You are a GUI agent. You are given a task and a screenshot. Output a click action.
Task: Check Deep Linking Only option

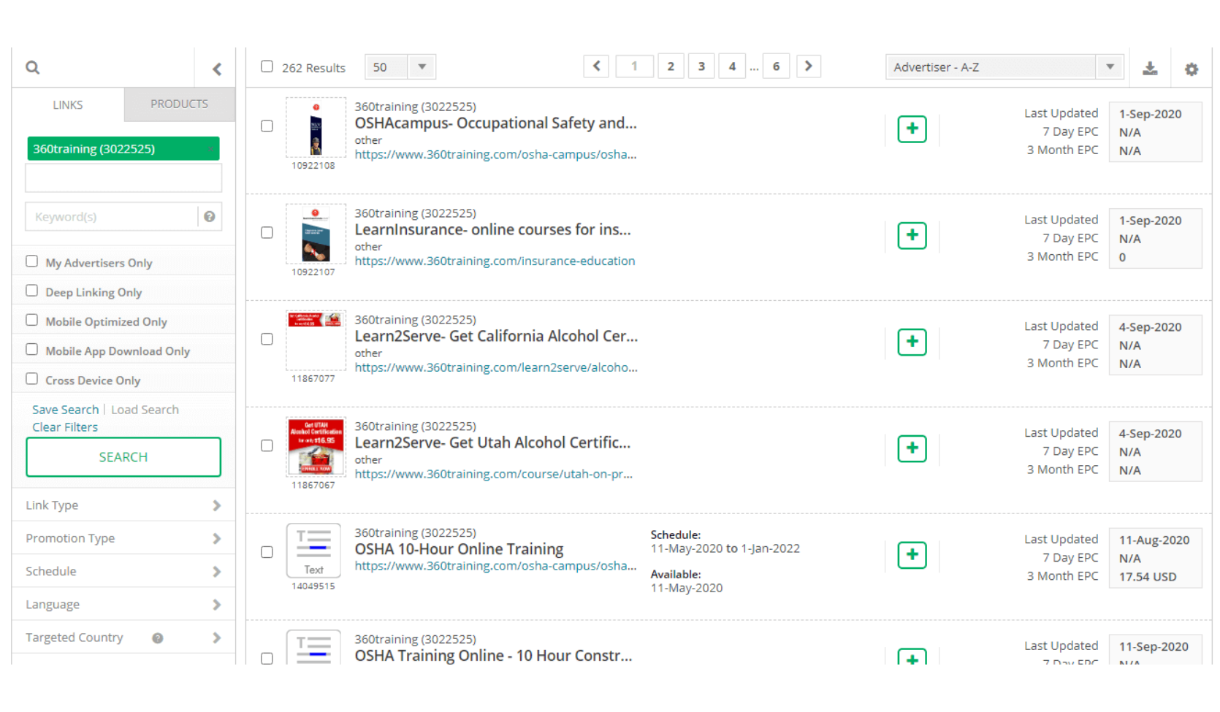click(32, 291)
